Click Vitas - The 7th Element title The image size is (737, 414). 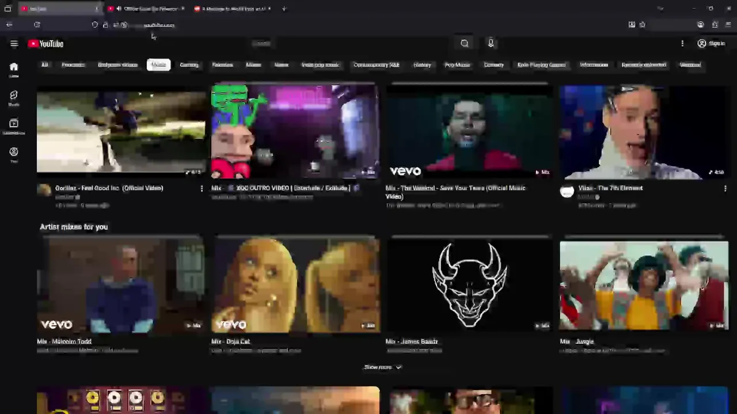[x=610, y=188]
